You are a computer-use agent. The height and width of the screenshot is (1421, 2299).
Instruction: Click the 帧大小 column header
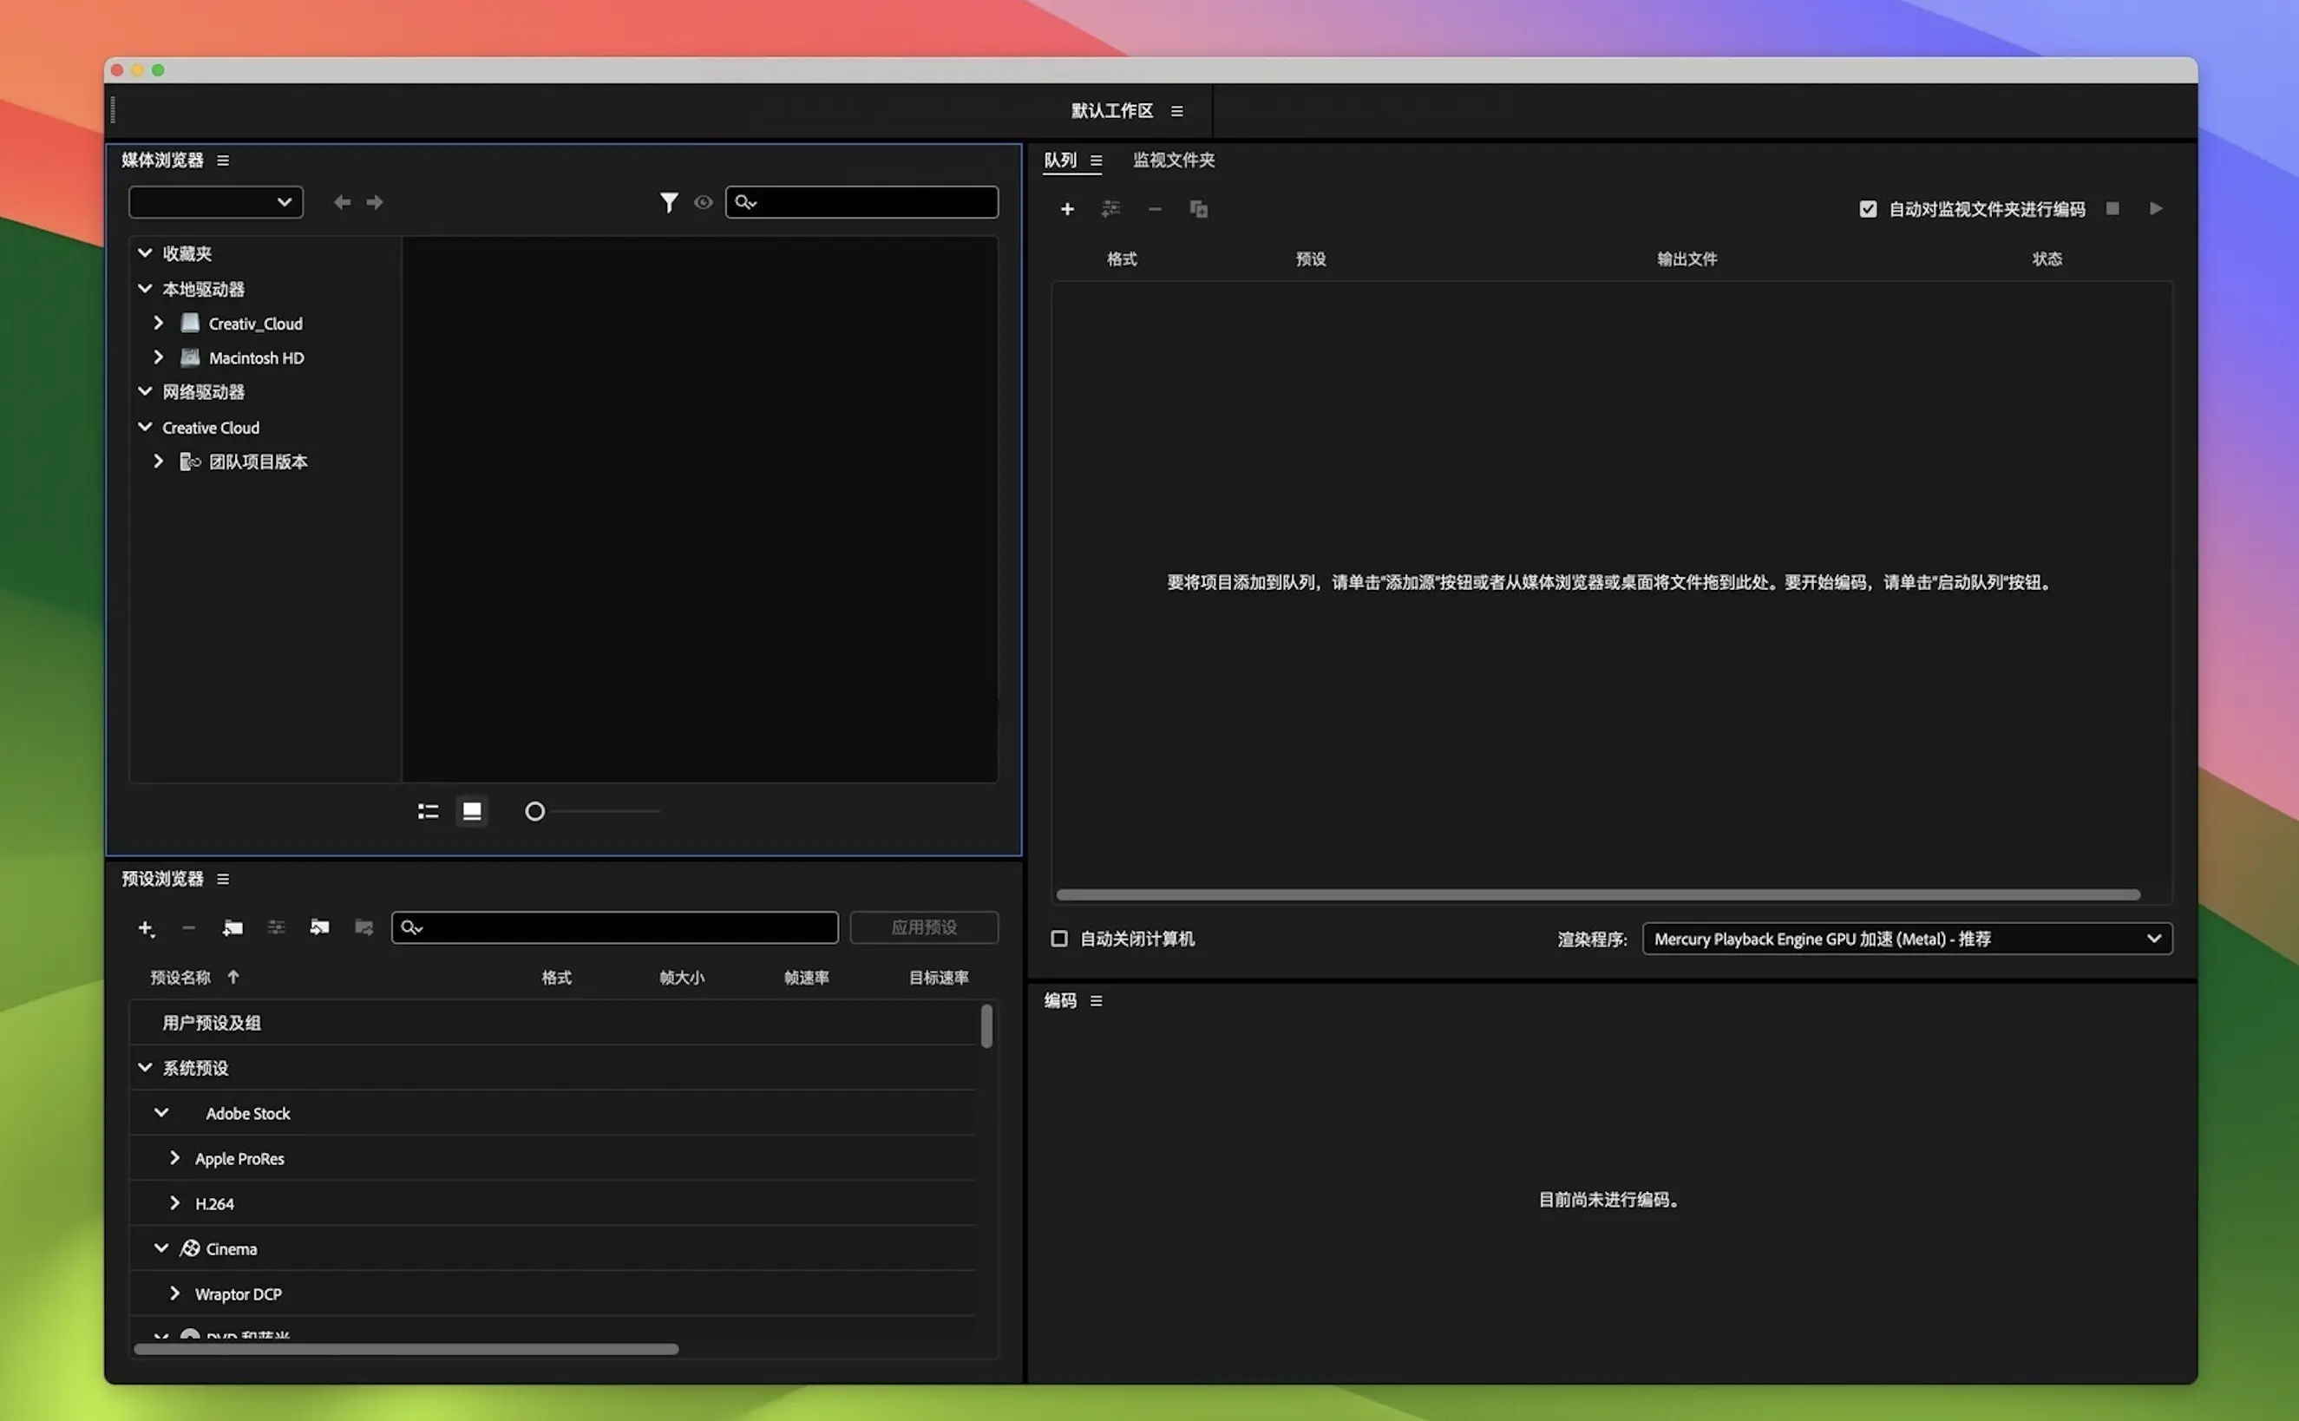pyautogui.click(x=681, y=979)
